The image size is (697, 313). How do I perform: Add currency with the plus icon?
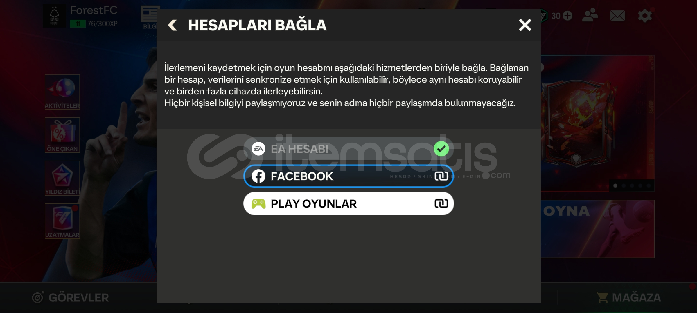pos(567,16)
